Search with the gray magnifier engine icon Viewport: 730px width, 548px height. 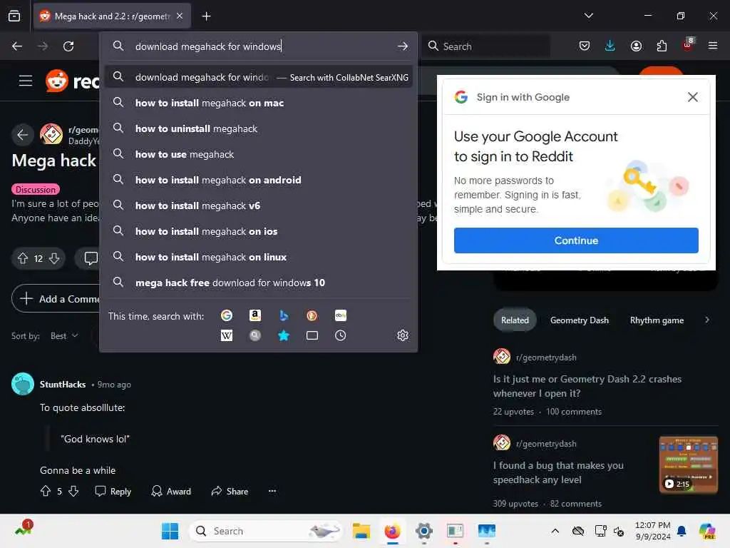click(255, 335)
